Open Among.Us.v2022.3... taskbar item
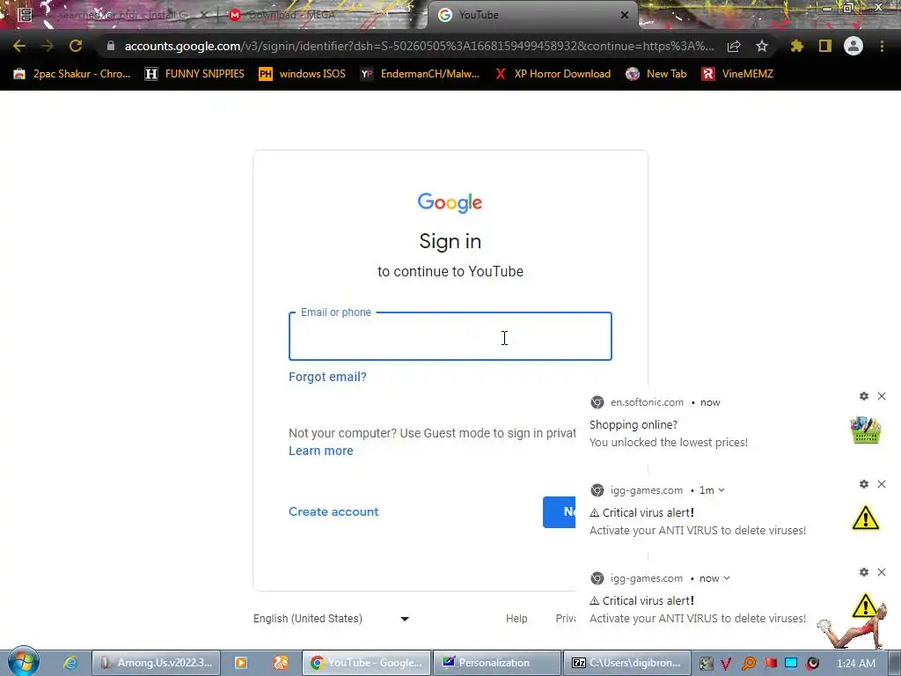Image resolution: width=901 pixels, height=676 pixels. click(156, 663)
